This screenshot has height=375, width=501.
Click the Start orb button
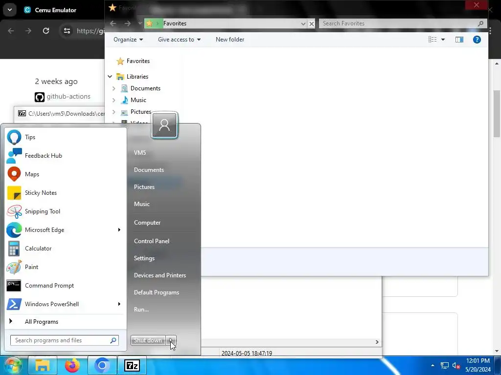click(x=12, y=365)
